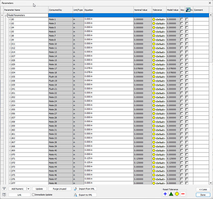Click tolerance yellow circle in d28 row

[154, 60]
